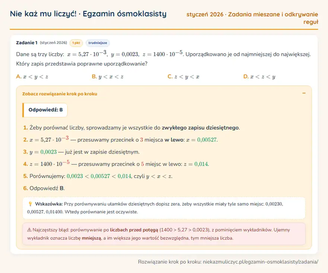Click step 4 result z = 0,014
Viewport: 328px width, 273px height.
coord(196,164)
